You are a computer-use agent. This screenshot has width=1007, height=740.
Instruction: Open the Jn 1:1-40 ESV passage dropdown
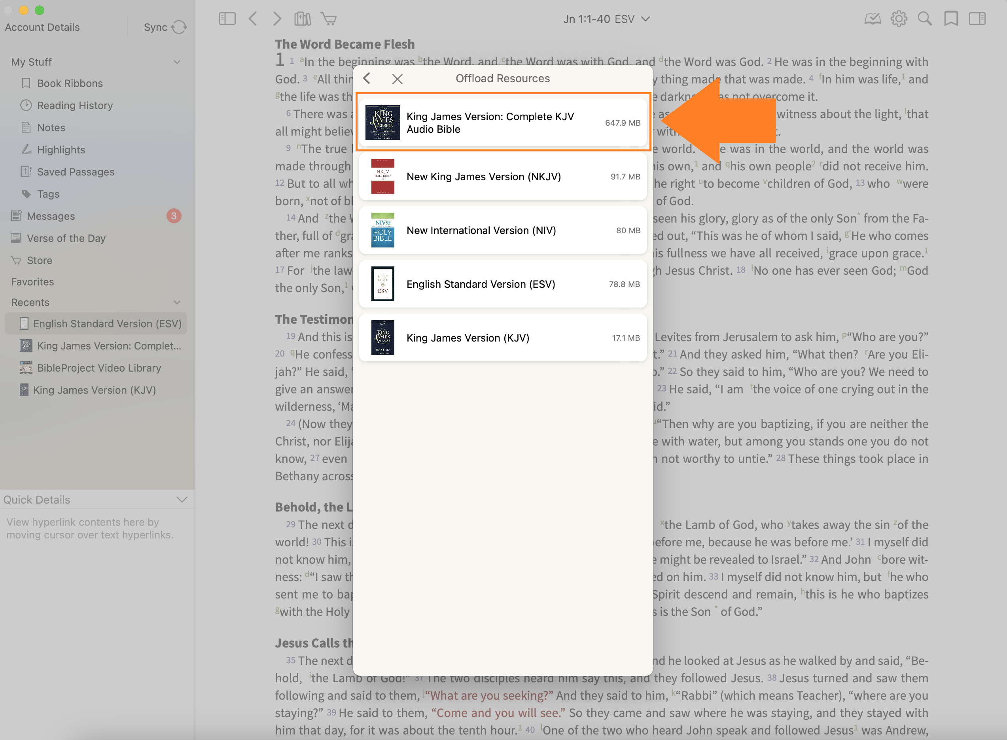coord(606,19)
